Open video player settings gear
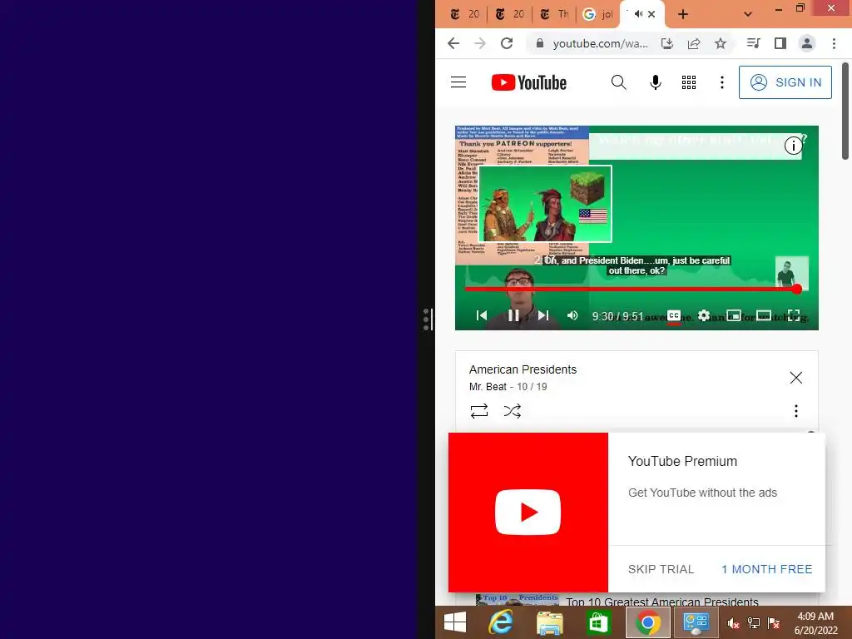The image size is (852, 639). (704, 315)
